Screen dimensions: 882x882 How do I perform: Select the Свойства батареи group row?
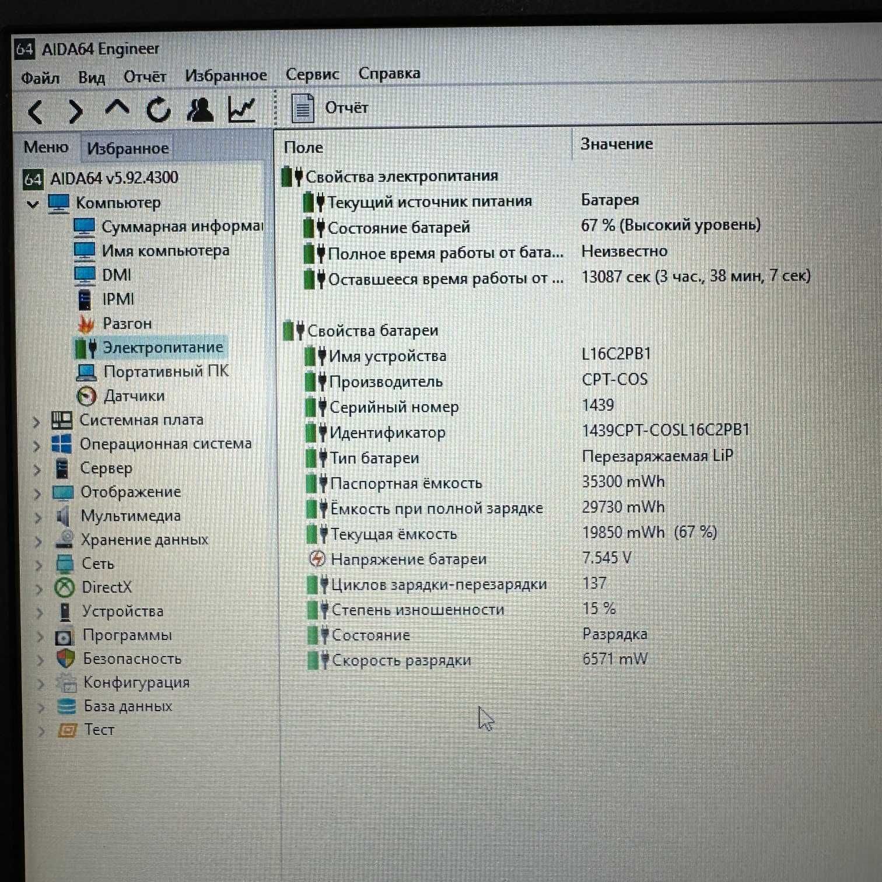[360, 331]
